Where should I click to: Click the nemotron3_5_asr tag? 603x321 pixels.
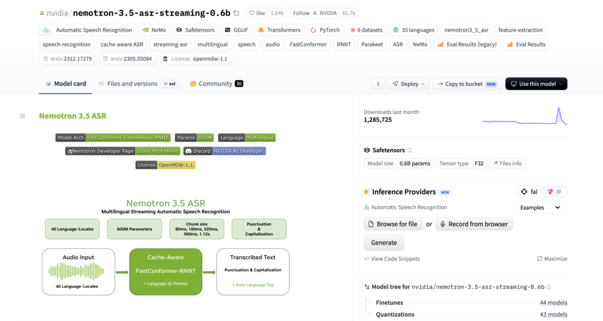(466, 30)
